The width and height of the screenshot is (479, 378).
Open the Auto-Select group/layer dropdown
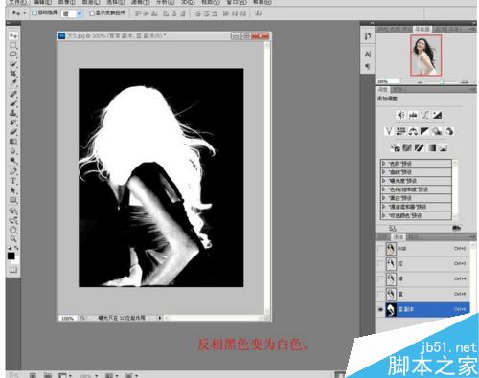72,13
